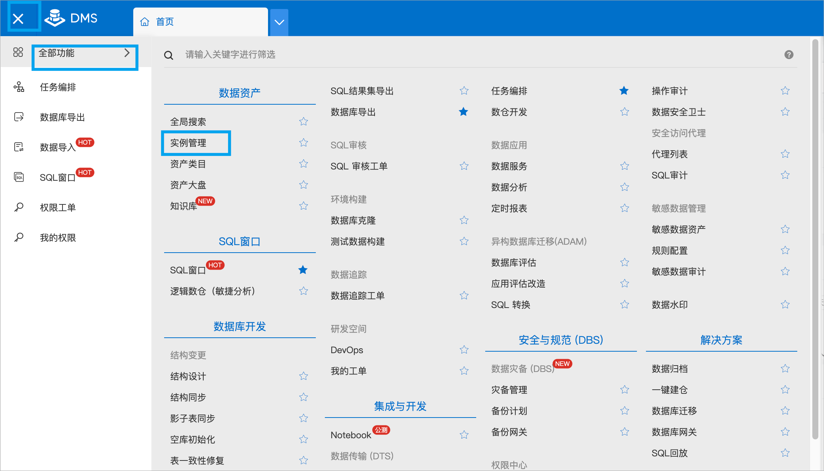Open the 数据库克隆 link
Screen dimensions: 824x471
click(353, 221)
